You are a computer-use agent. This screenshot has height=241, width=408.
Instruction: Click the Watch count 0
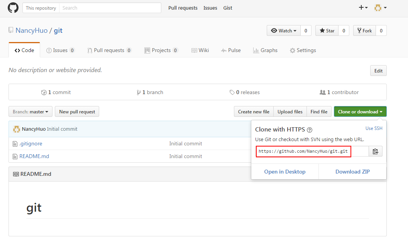[306, 31]
